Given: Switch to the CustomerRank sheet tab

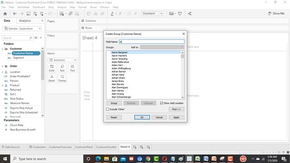Looking at the screenshot, I should pyautogui.click(x=84, y=147).
